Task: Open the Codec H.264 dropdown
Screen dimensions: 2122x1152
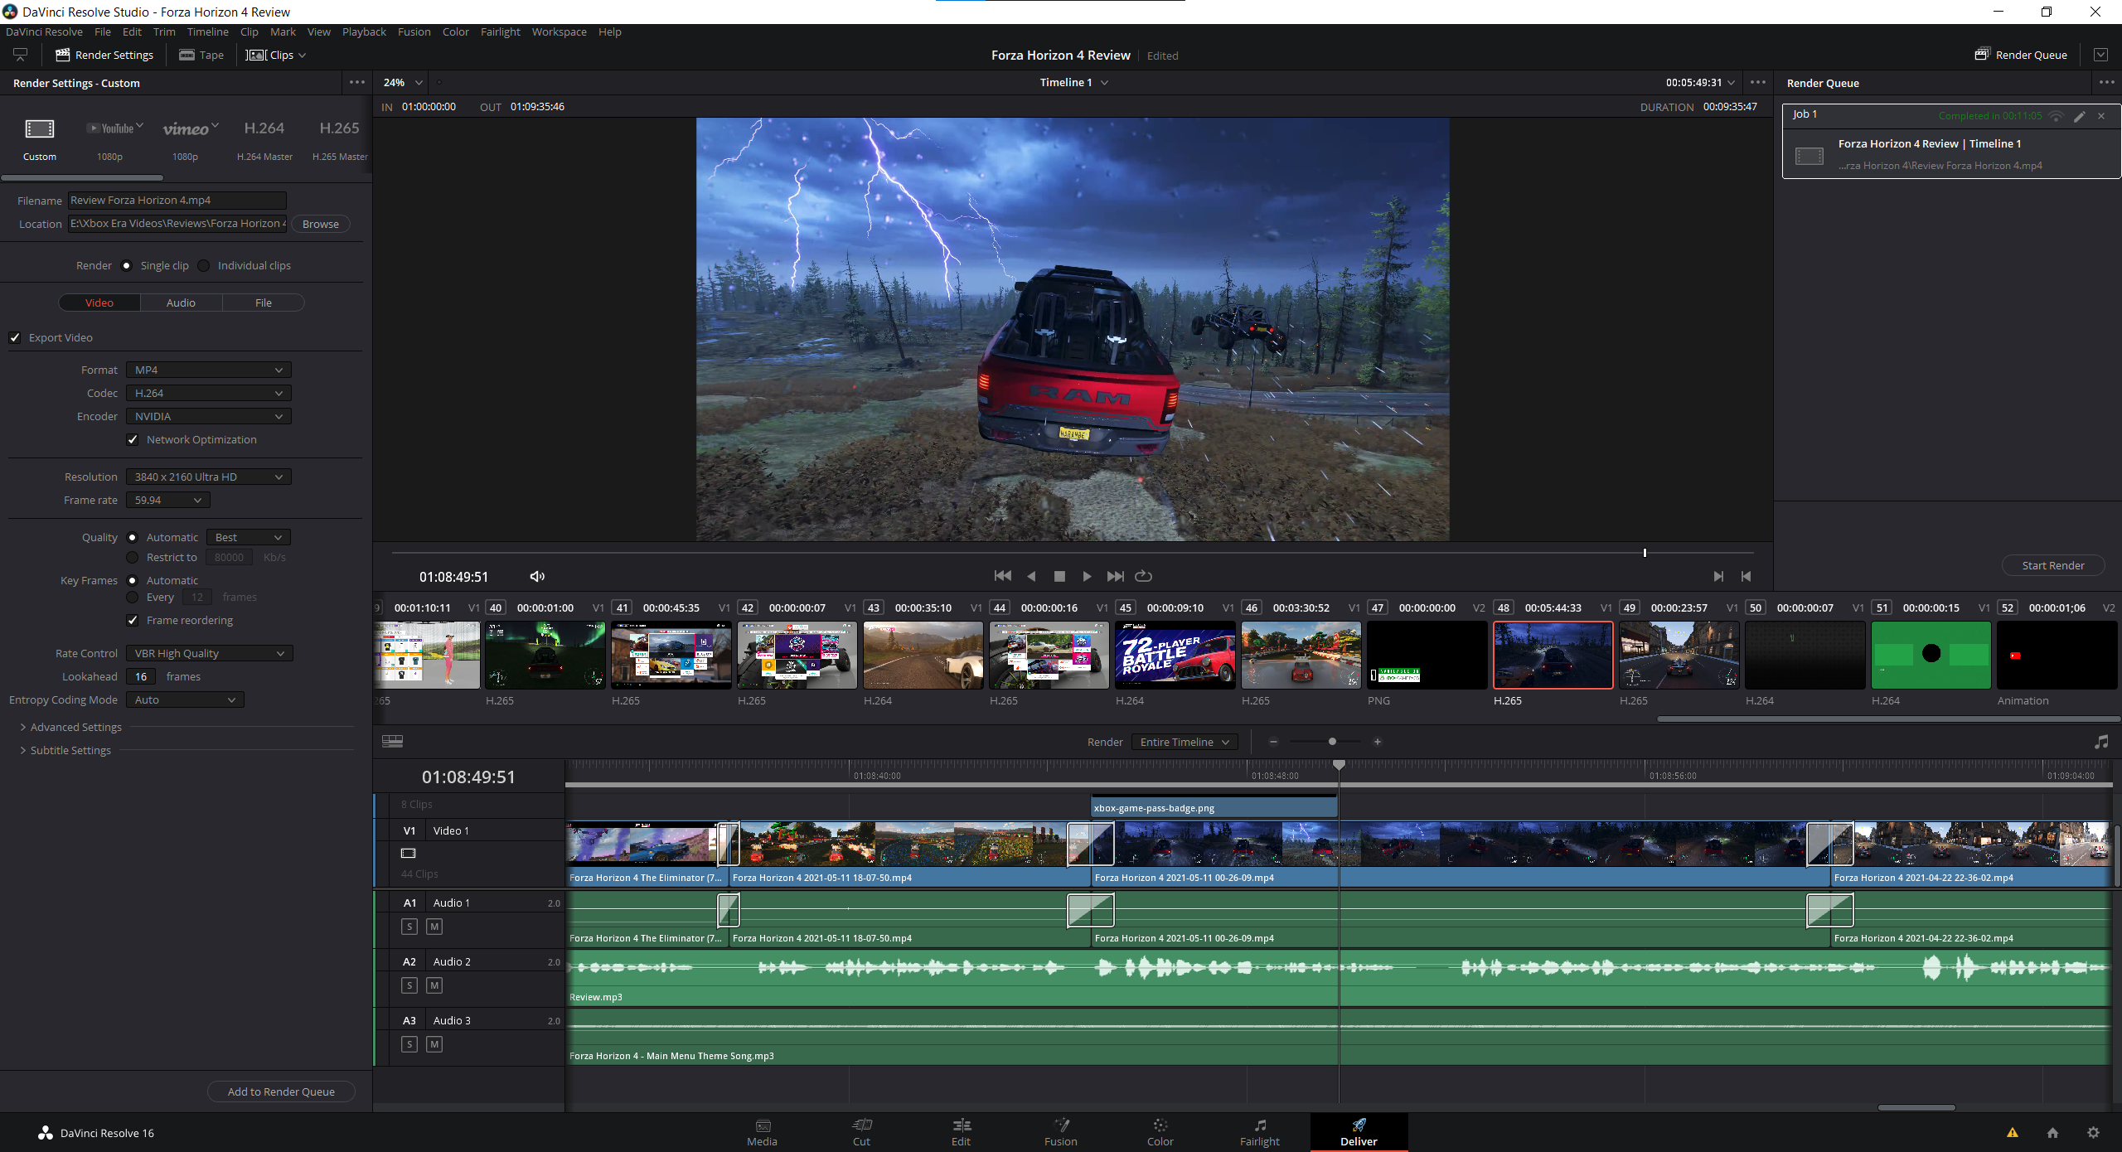Action: click(209, 393)
